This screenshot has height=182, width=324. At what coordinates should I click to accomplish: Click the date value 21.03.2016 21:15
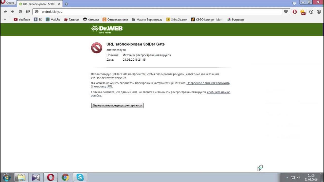134,60
